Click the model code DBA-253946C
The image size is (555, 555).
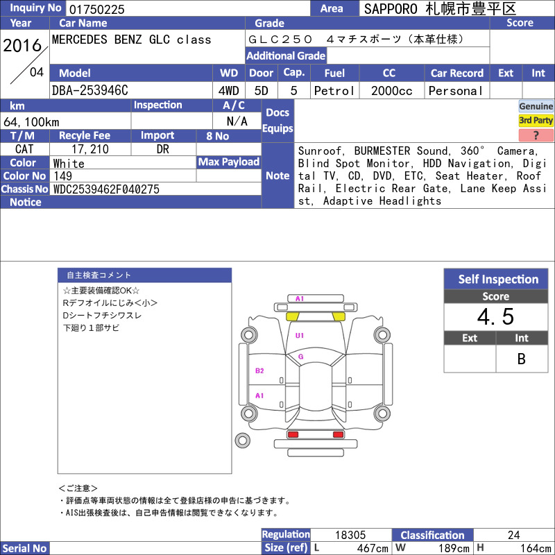[90, 91]
